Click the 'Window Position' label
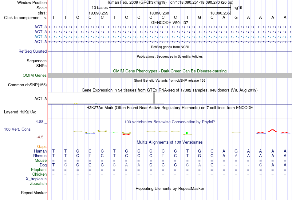This screenshot has width=292, height=200. pyautogui.click(x=32, y=2)
